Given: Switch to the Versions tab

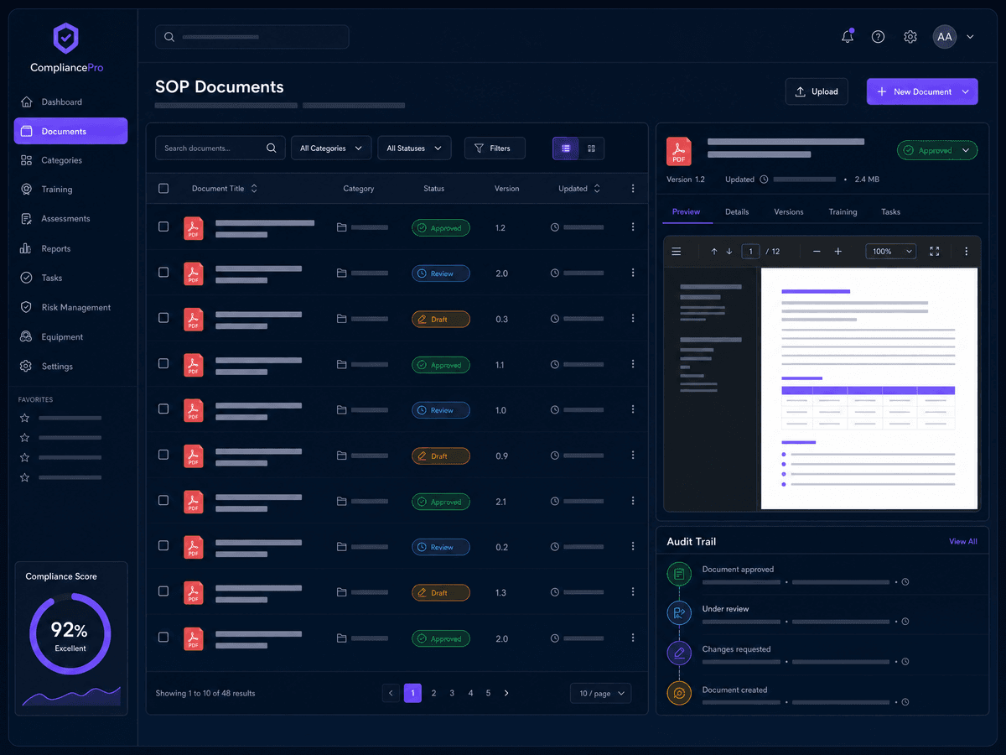Looking at the screenshot, I should pyautogui.click(x=789, y=212).
